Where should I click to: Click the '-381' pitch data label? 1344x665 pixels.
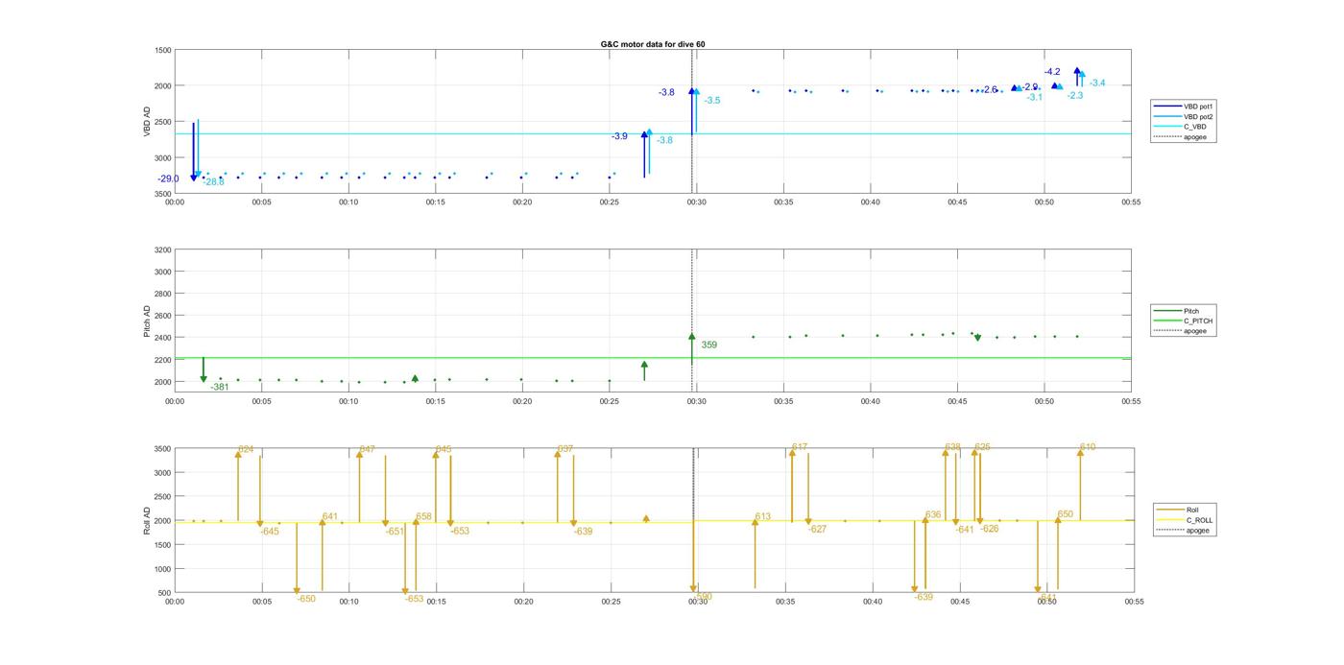click(x=220, y=387)
